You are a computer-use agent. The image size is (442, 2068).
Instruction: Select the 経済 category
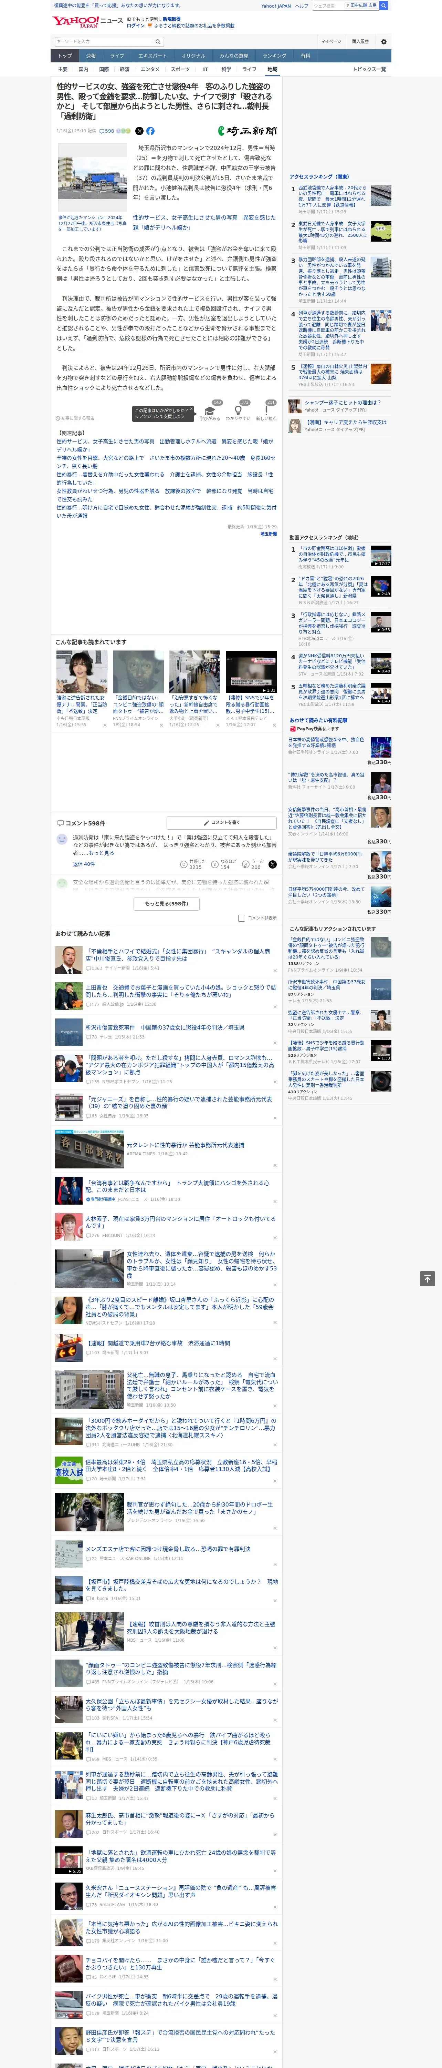[x=124, y=69]
